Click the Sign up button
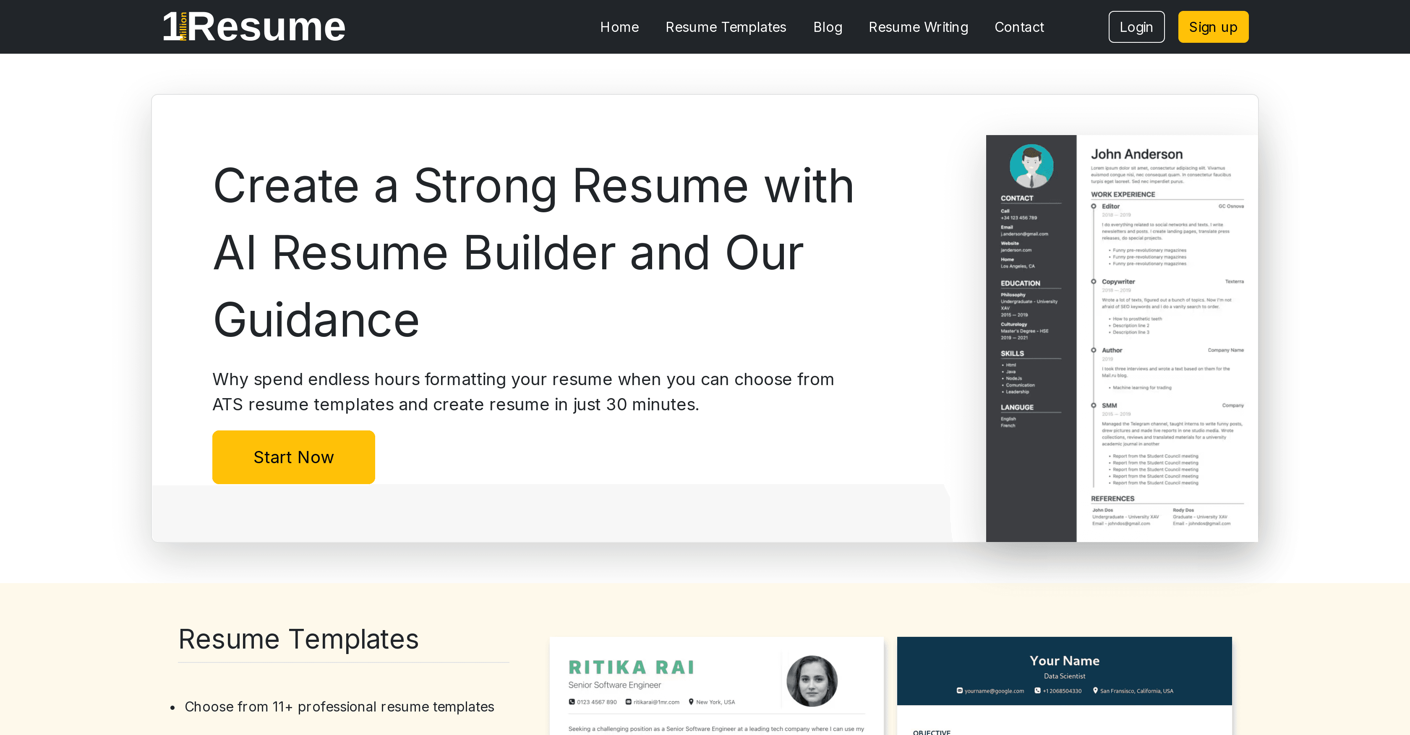The height and width of the screenshot is (735, 1410). [x=1213, y=26]
